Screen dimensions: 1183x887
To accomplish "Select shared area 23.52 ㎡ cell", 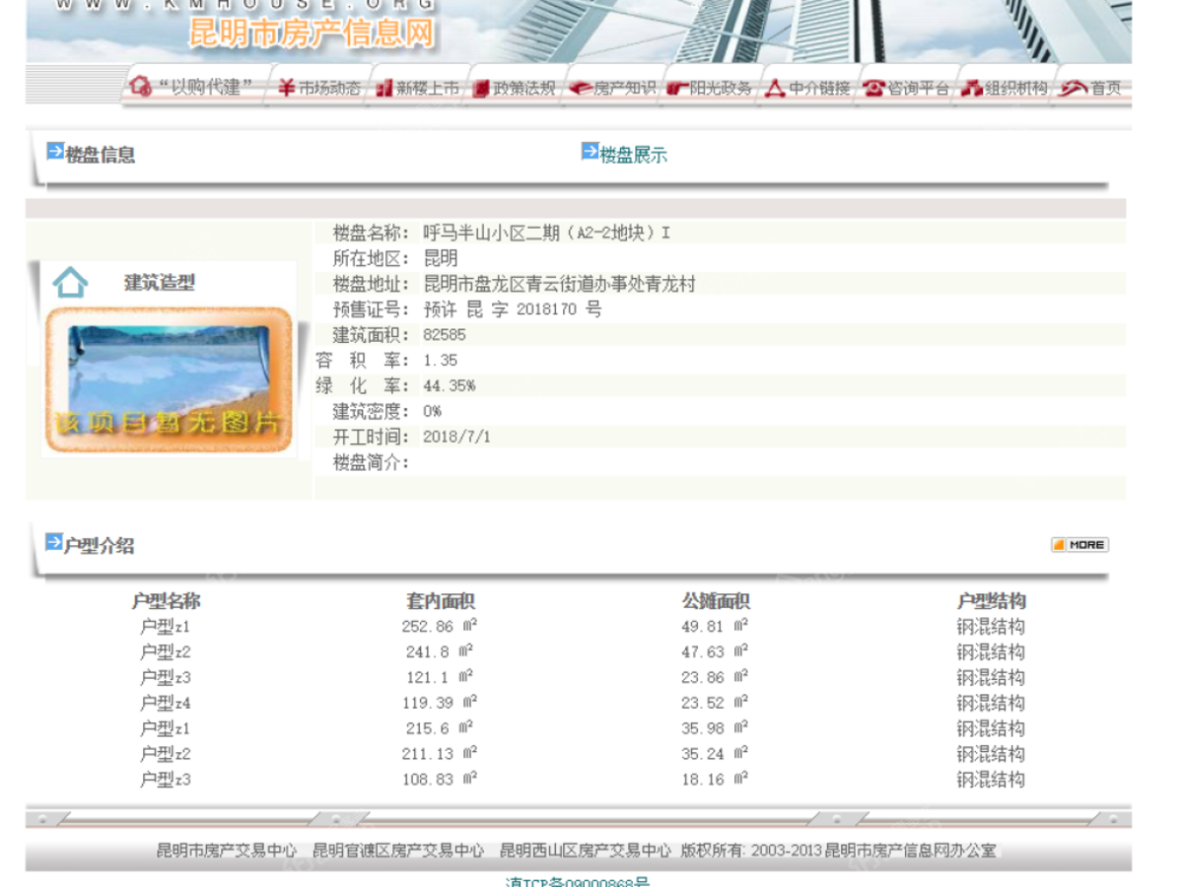I will click(x=715, y=704).
